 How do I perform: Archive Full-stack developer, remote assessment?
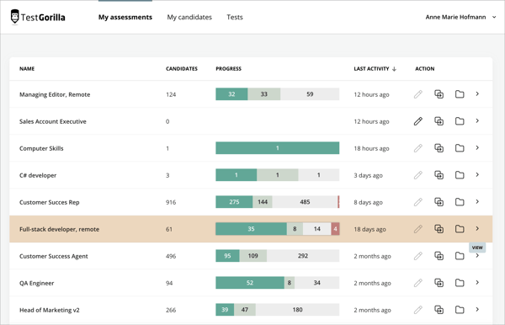460,229
